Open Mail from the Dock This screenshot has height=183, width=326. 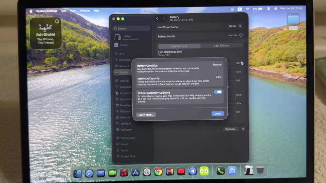pos(101,173)
